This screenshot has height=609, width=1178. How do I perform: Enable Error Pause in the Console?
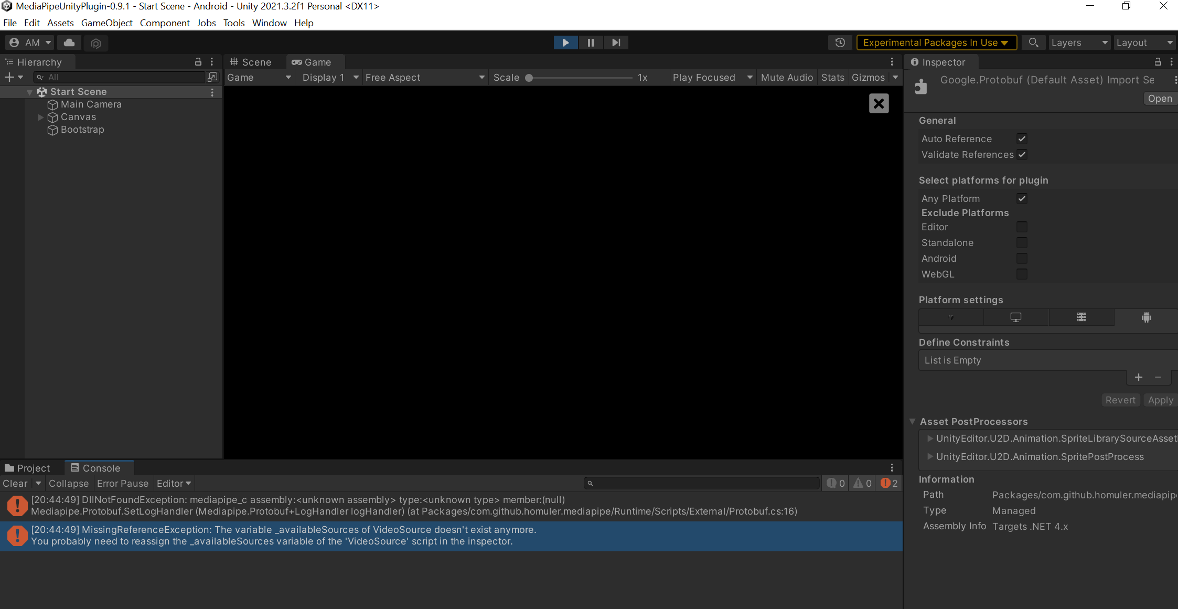point(123,483)
